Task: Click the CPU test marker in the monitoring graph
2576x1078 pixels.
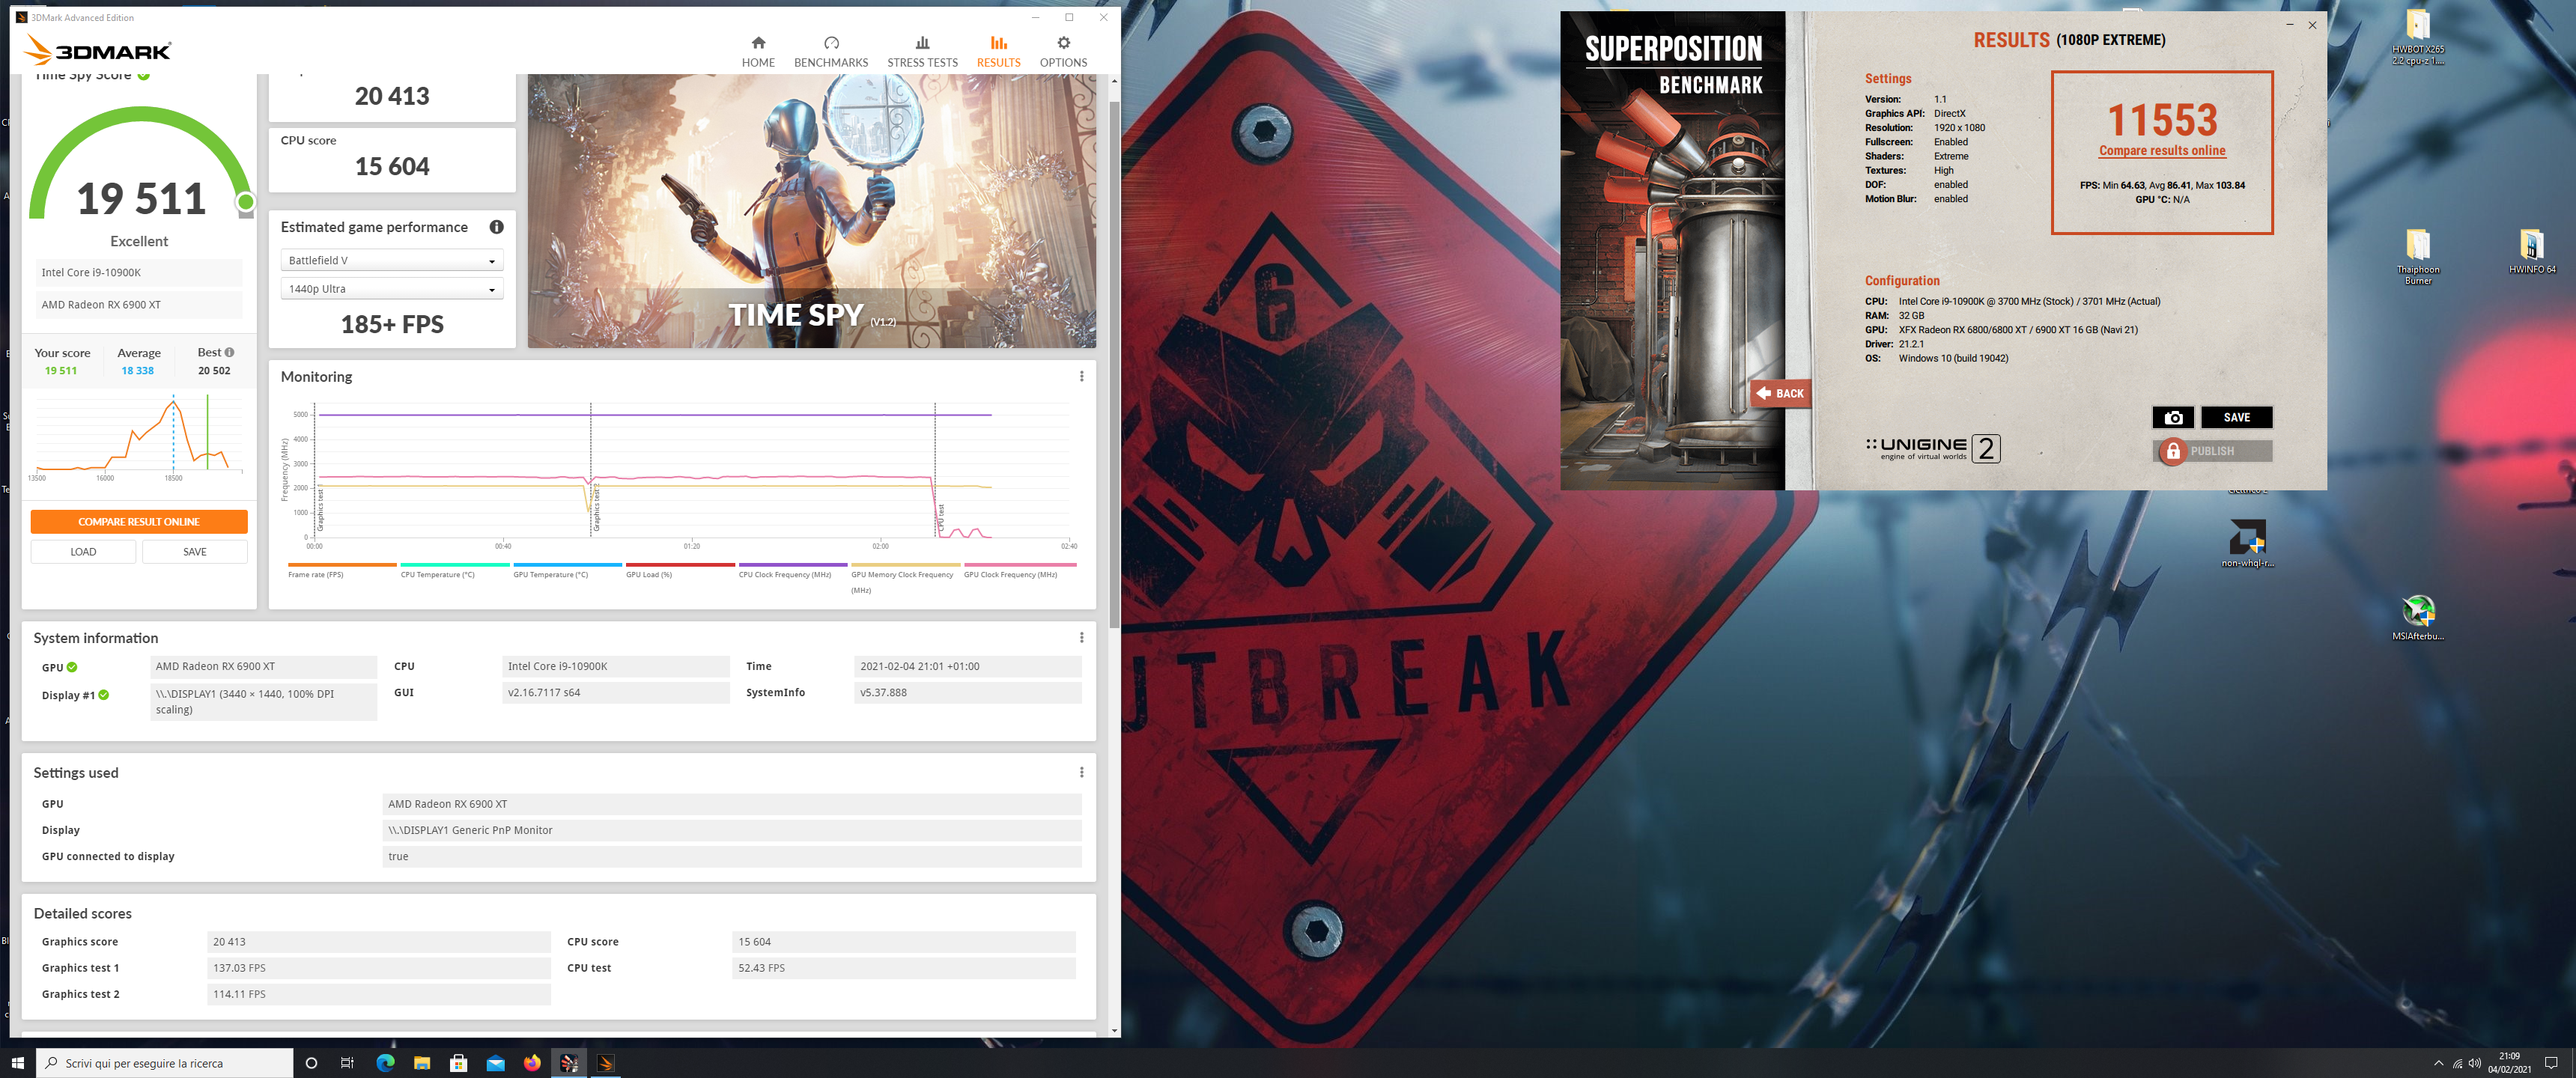Action: 941,518
